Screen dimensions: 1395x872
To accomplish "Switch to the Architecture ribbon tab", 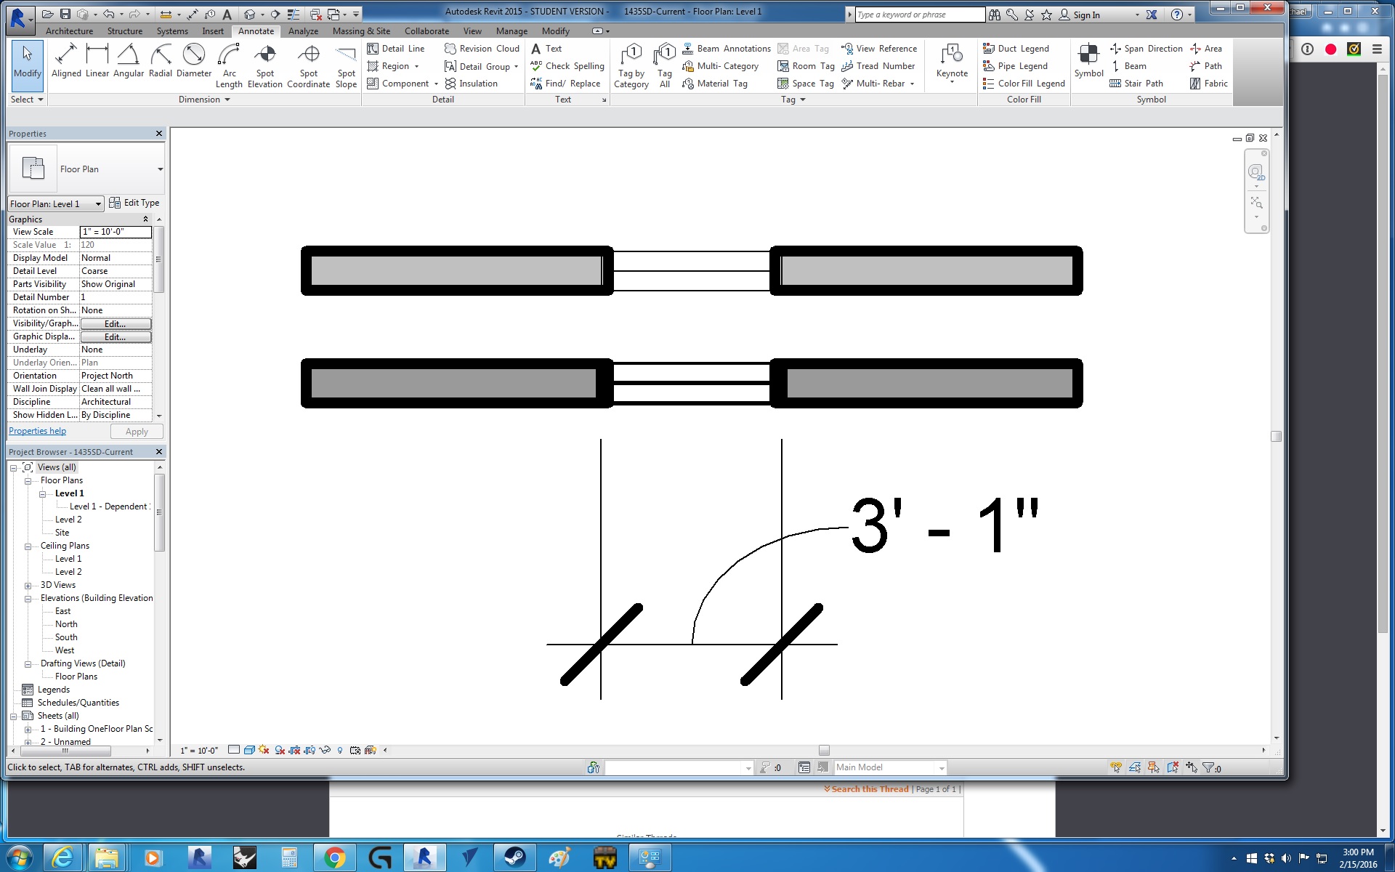I will tap(69, 31).
